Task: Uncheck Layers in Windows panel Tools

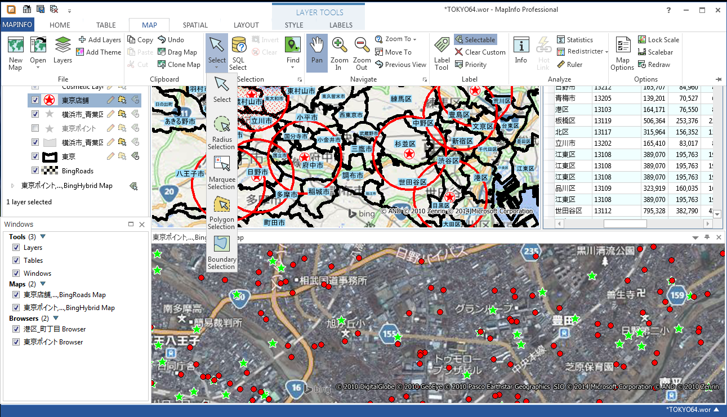Action: (16, 248)
